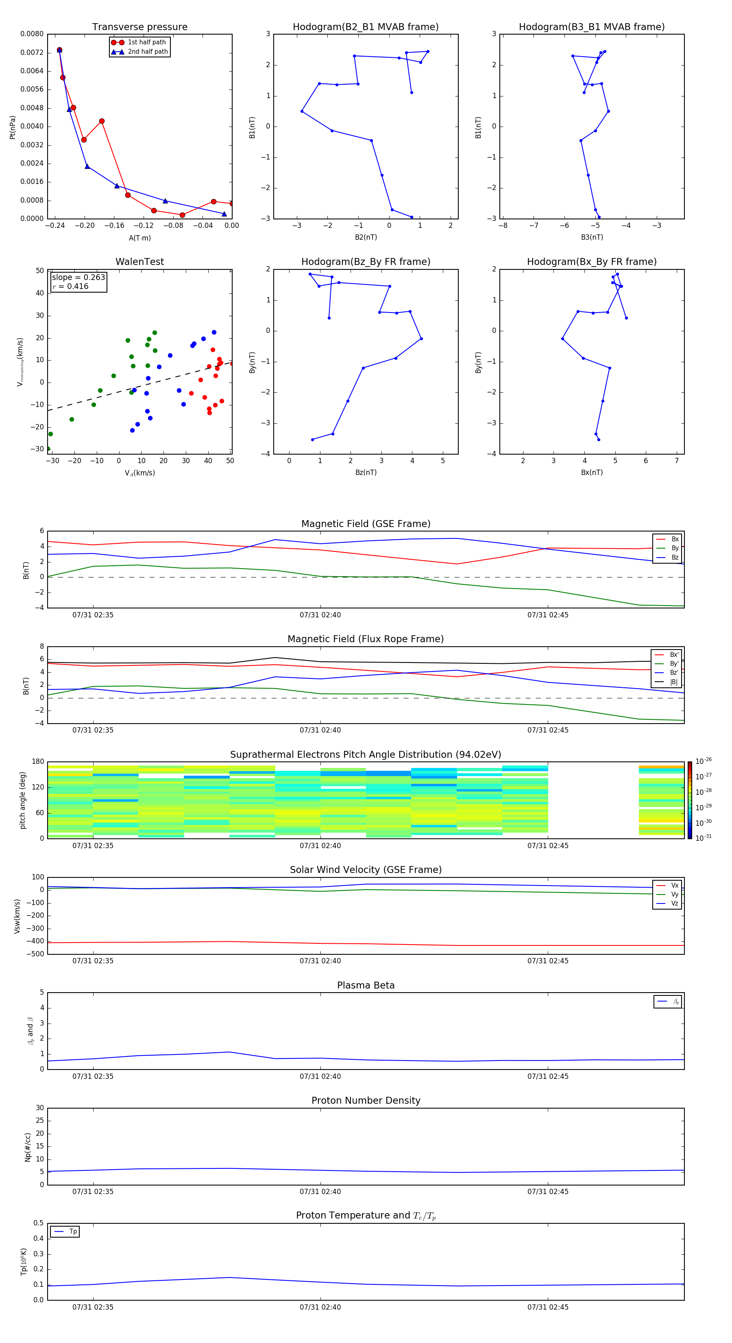This screenshot has height=1343, width=732.
Task: Click the dashed fit line in WalenTest
Action: [139, 387]
